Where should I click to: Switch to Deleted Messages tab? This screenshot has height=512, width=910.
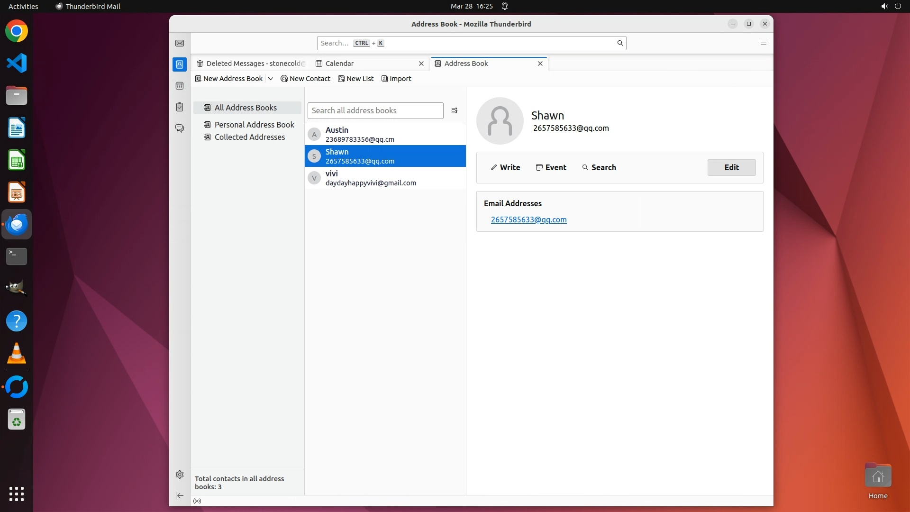pyautogui.click(x=251, y=64)
